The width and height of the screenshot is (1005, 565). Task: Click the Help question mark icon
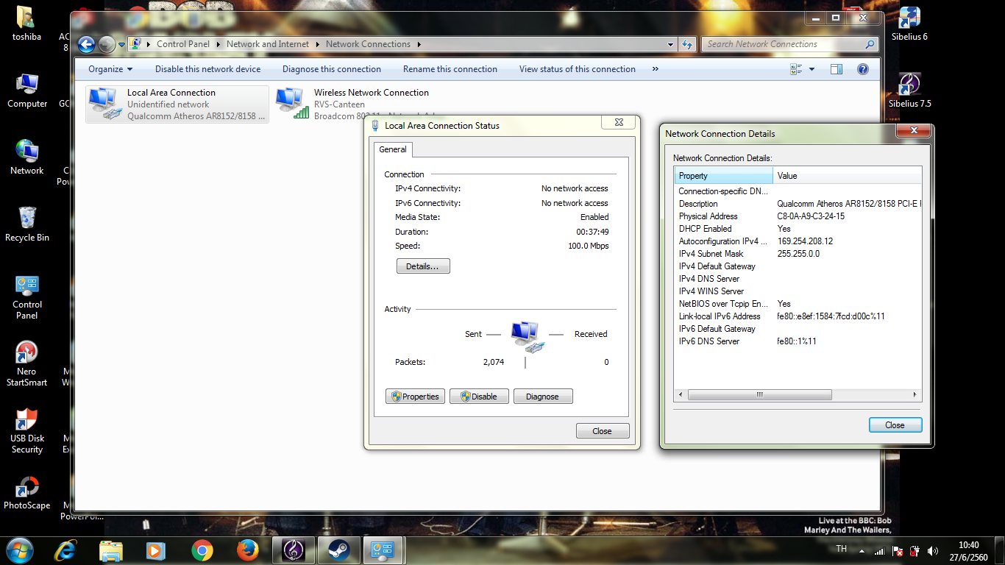tap(862, 68)
